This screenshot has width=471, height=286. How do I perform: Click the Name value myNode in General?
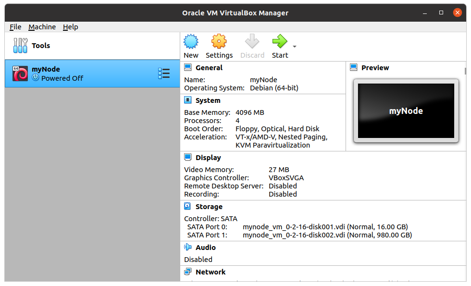[263, 80]
